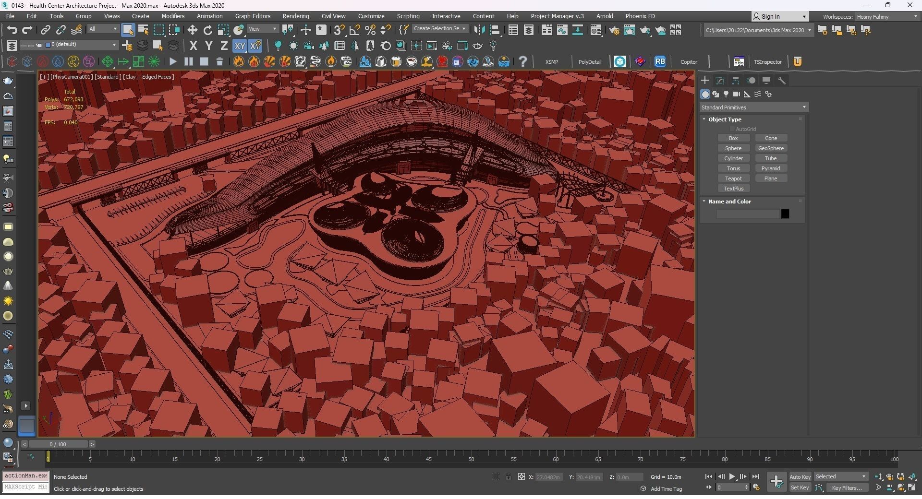
Task: Click the Set Key button
Action: coord(800,488)
